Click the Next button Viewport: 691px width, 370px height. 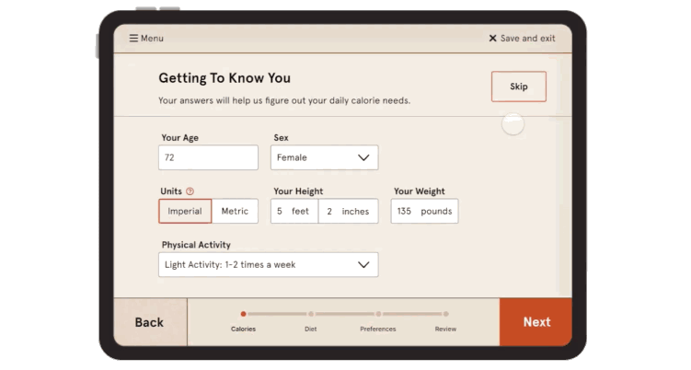(x=536, y=322)
